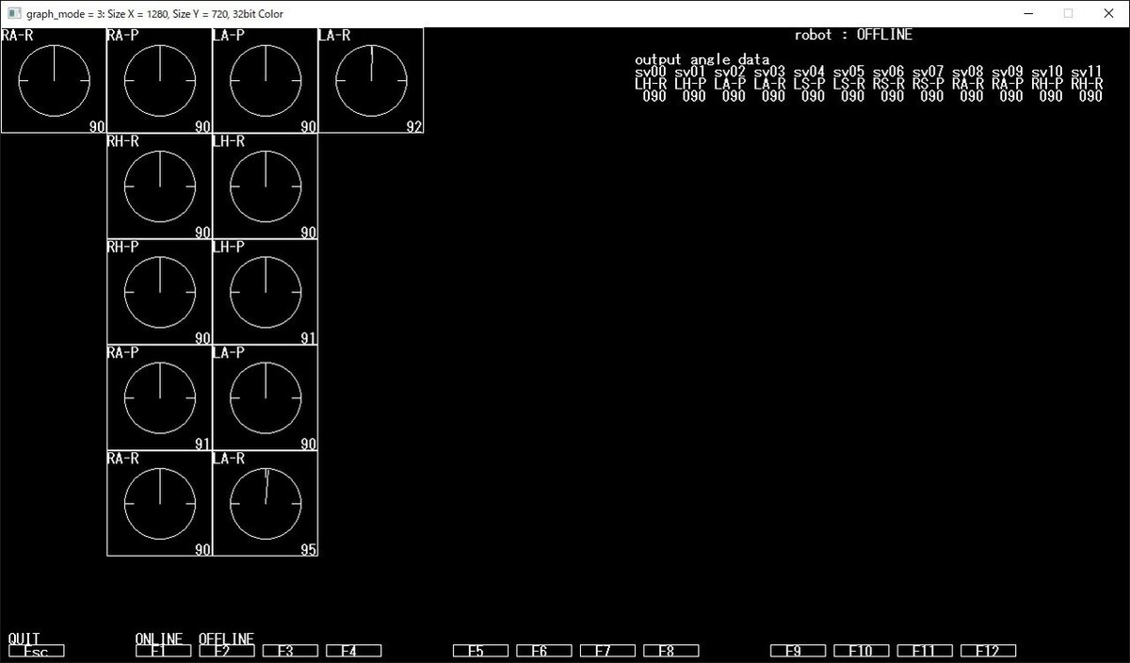Click the RA-P dial reading 91
The image size is (1130, 663).
coord(158,398)
